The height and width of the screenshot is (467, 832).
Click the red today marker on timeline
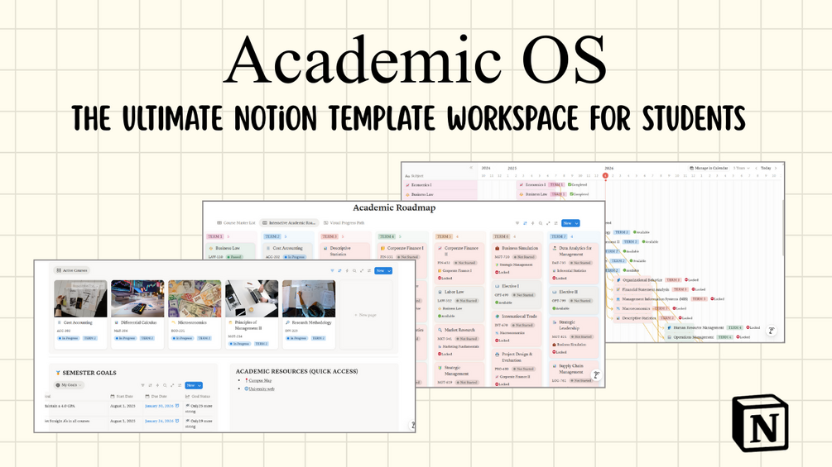(605, 176)
